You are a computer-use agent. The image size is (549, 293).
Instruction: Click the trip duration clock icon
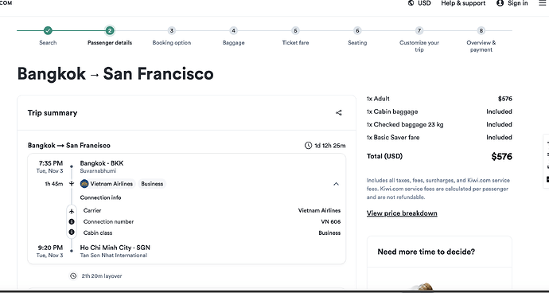(x=308, y=146)
